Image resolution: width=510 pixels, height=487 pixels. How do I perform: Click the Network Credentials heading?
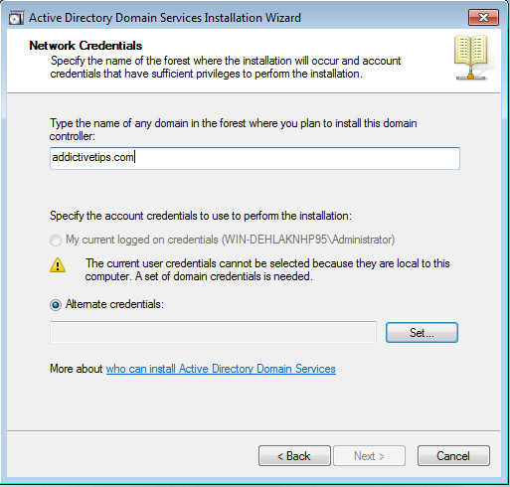85,46
